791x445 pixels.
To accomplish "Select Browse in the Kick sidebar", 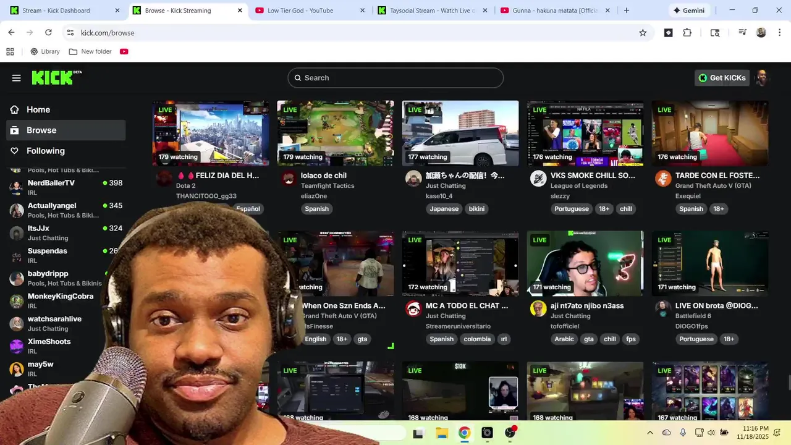I will (x=66, y=130).
